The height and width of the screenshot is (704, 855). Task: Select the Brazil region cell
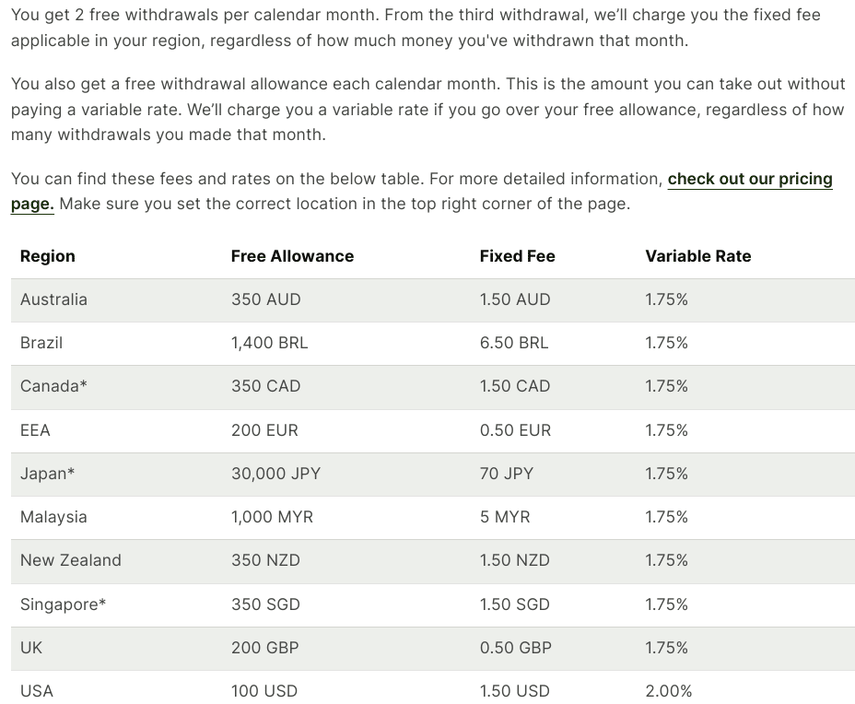(x=41, y=343)
